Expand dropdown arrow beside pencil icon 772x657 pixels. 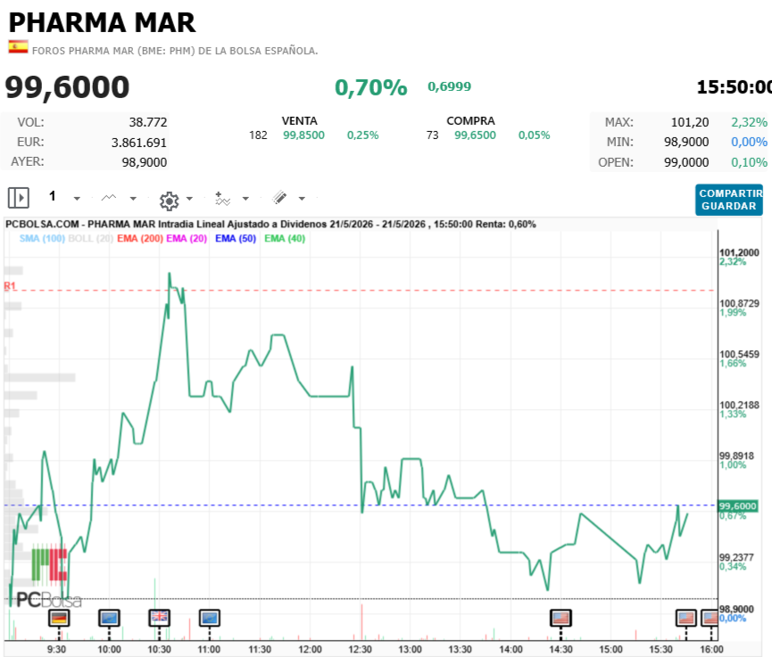click(302, 199)
